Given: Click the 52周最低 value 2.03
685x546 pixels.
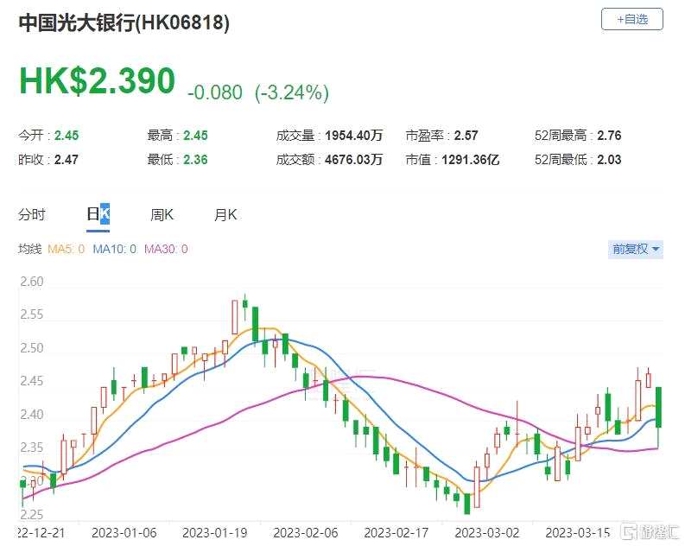Looking at the screenshot, I should [x=609, y=160].
